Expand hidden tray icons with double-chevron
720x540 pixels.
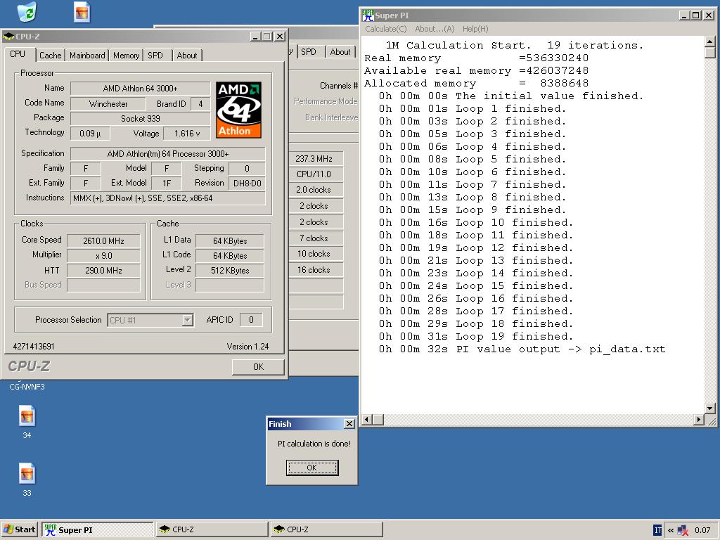[670, 530]
